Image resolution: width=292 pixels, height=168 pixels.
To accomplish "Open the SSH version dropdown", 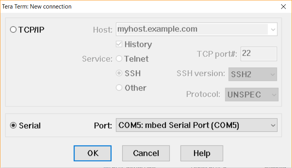I will pyautogui.click(x=252, y=74).
